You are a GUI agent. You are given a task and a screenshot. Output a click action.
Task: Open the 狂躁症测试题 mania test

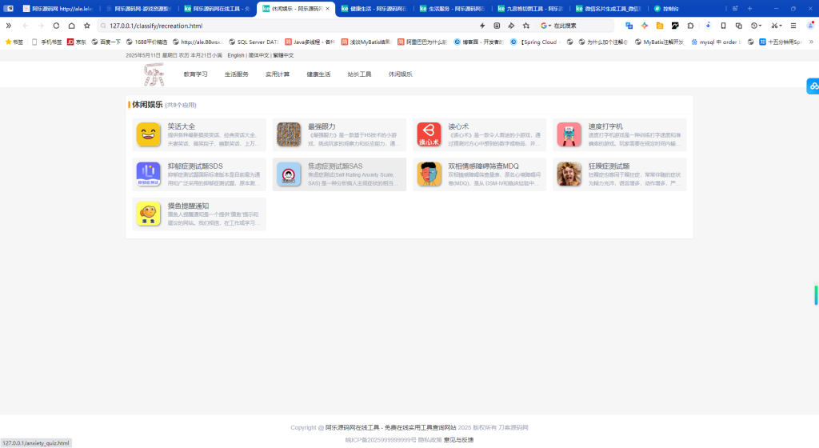point(620,174)
